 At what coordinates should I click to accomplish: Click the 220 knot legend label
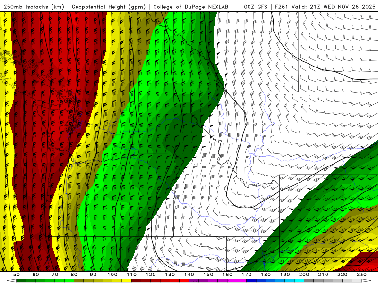point(342,275)
